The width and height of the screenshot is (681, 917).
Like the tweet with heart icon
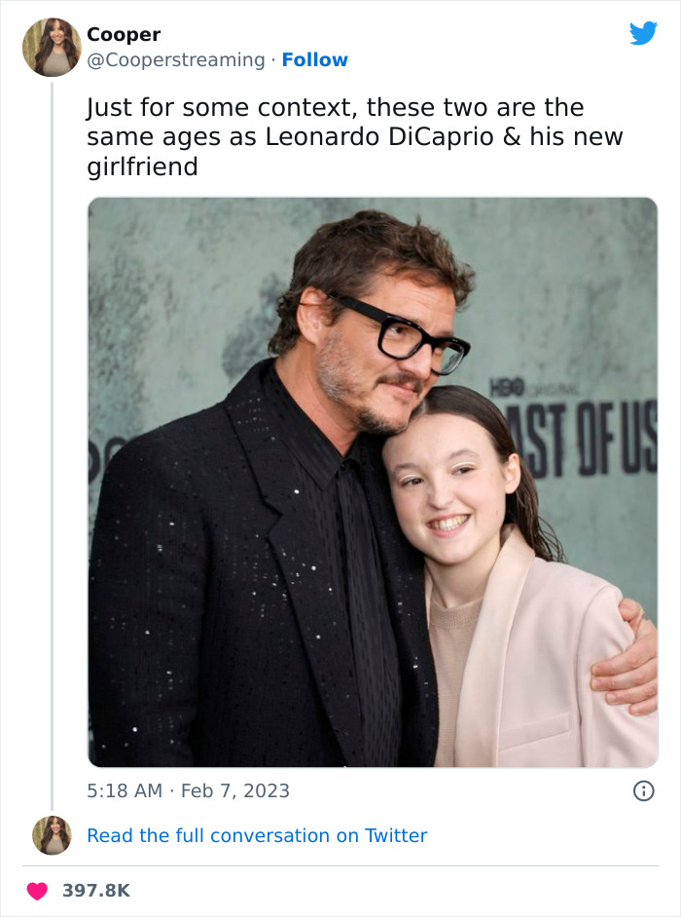point(37,891)
